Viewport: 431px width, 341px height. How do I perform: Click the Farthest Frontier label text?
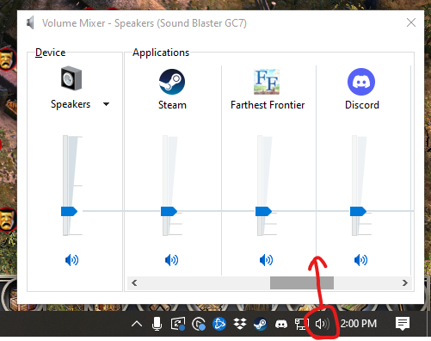point(268,105)
